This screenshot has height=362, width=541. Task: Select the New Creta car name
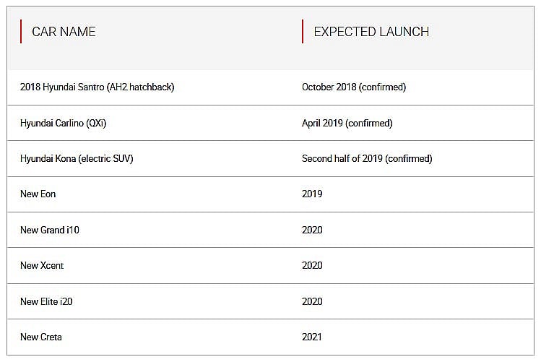[x=40, y=337]
